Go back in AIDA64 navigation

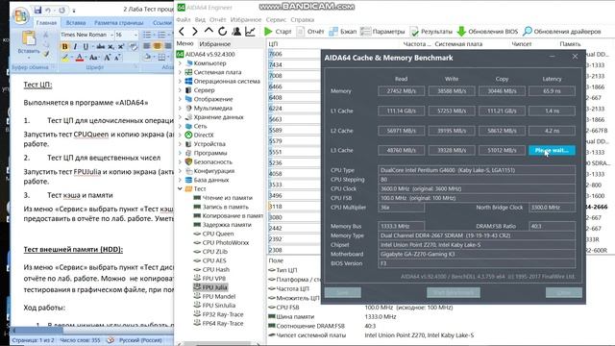point(182,32)
